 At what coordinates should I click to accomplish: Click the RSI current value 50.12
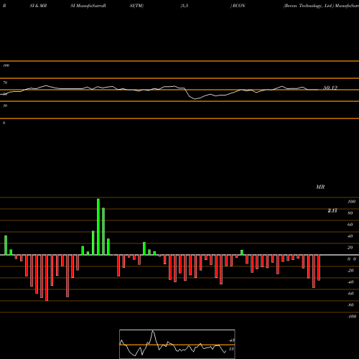(x=330, y=88)
